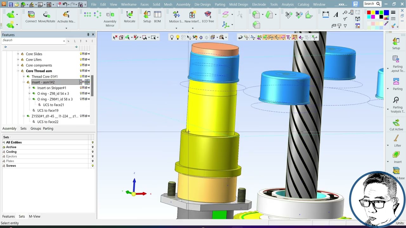Toggle visibility bulb for Thread Core 01#1
This screenshot has width=406, height=228.
[81, 76]
